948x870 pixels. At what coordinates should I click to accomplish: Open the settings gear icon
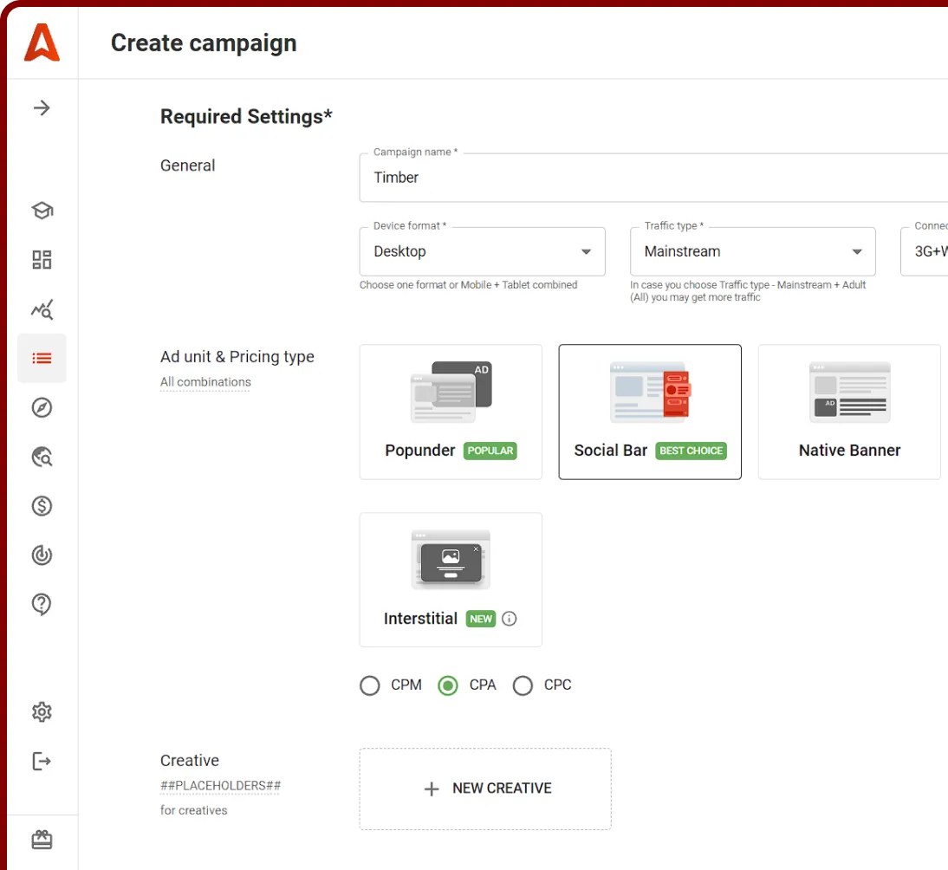[x=42, y=712]
